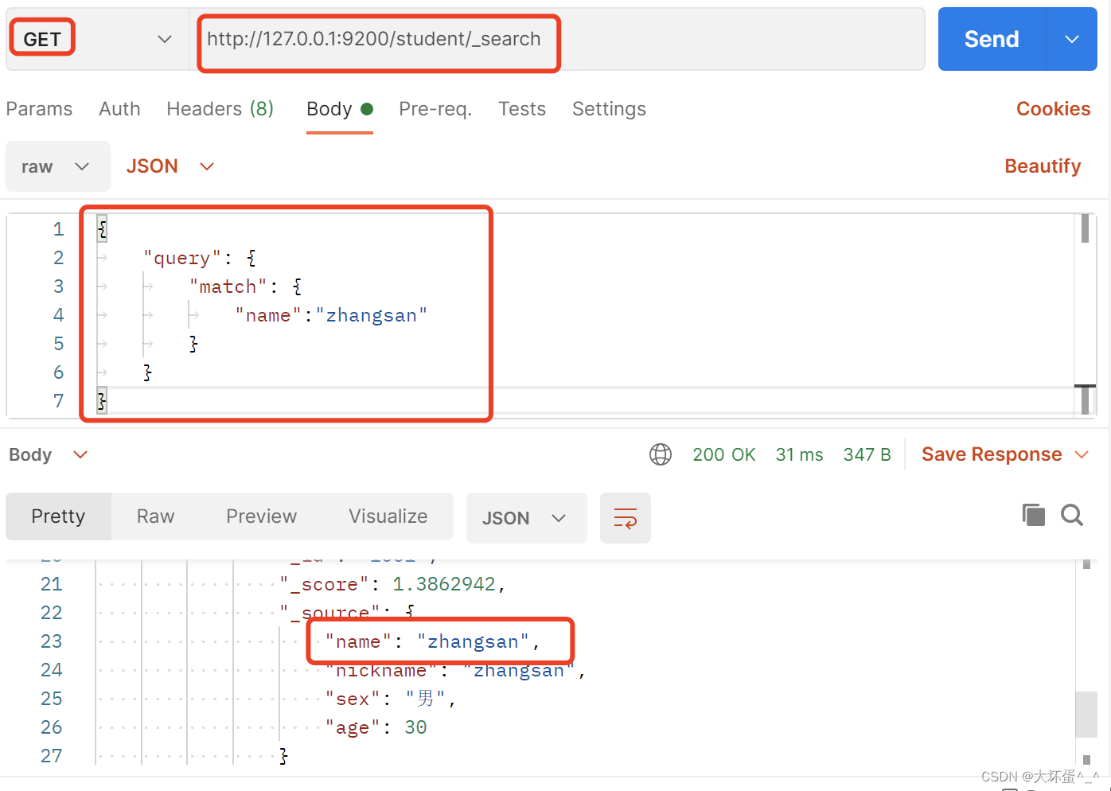Open the request Settings tab
The width and height of the screenshot is (1111, 791).
click(609, 109)
